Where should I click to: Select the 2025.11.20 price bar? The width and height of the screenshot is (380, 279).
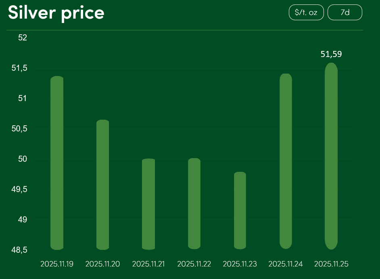(103, 184)
